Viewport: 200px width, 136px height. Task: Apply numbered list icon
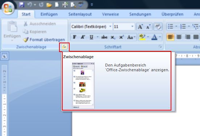183,27
